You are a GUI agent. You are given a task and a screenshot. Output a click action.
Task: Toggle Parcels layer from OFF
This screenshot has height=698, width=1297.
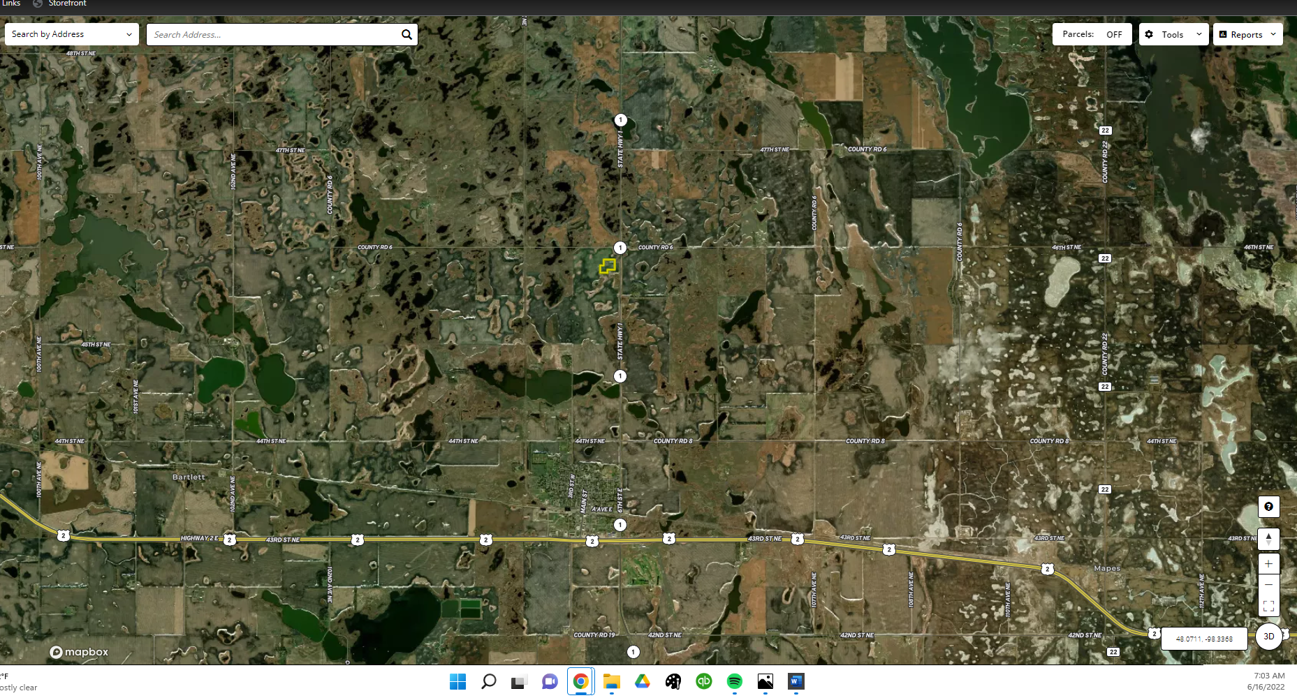click(1092, 34)
